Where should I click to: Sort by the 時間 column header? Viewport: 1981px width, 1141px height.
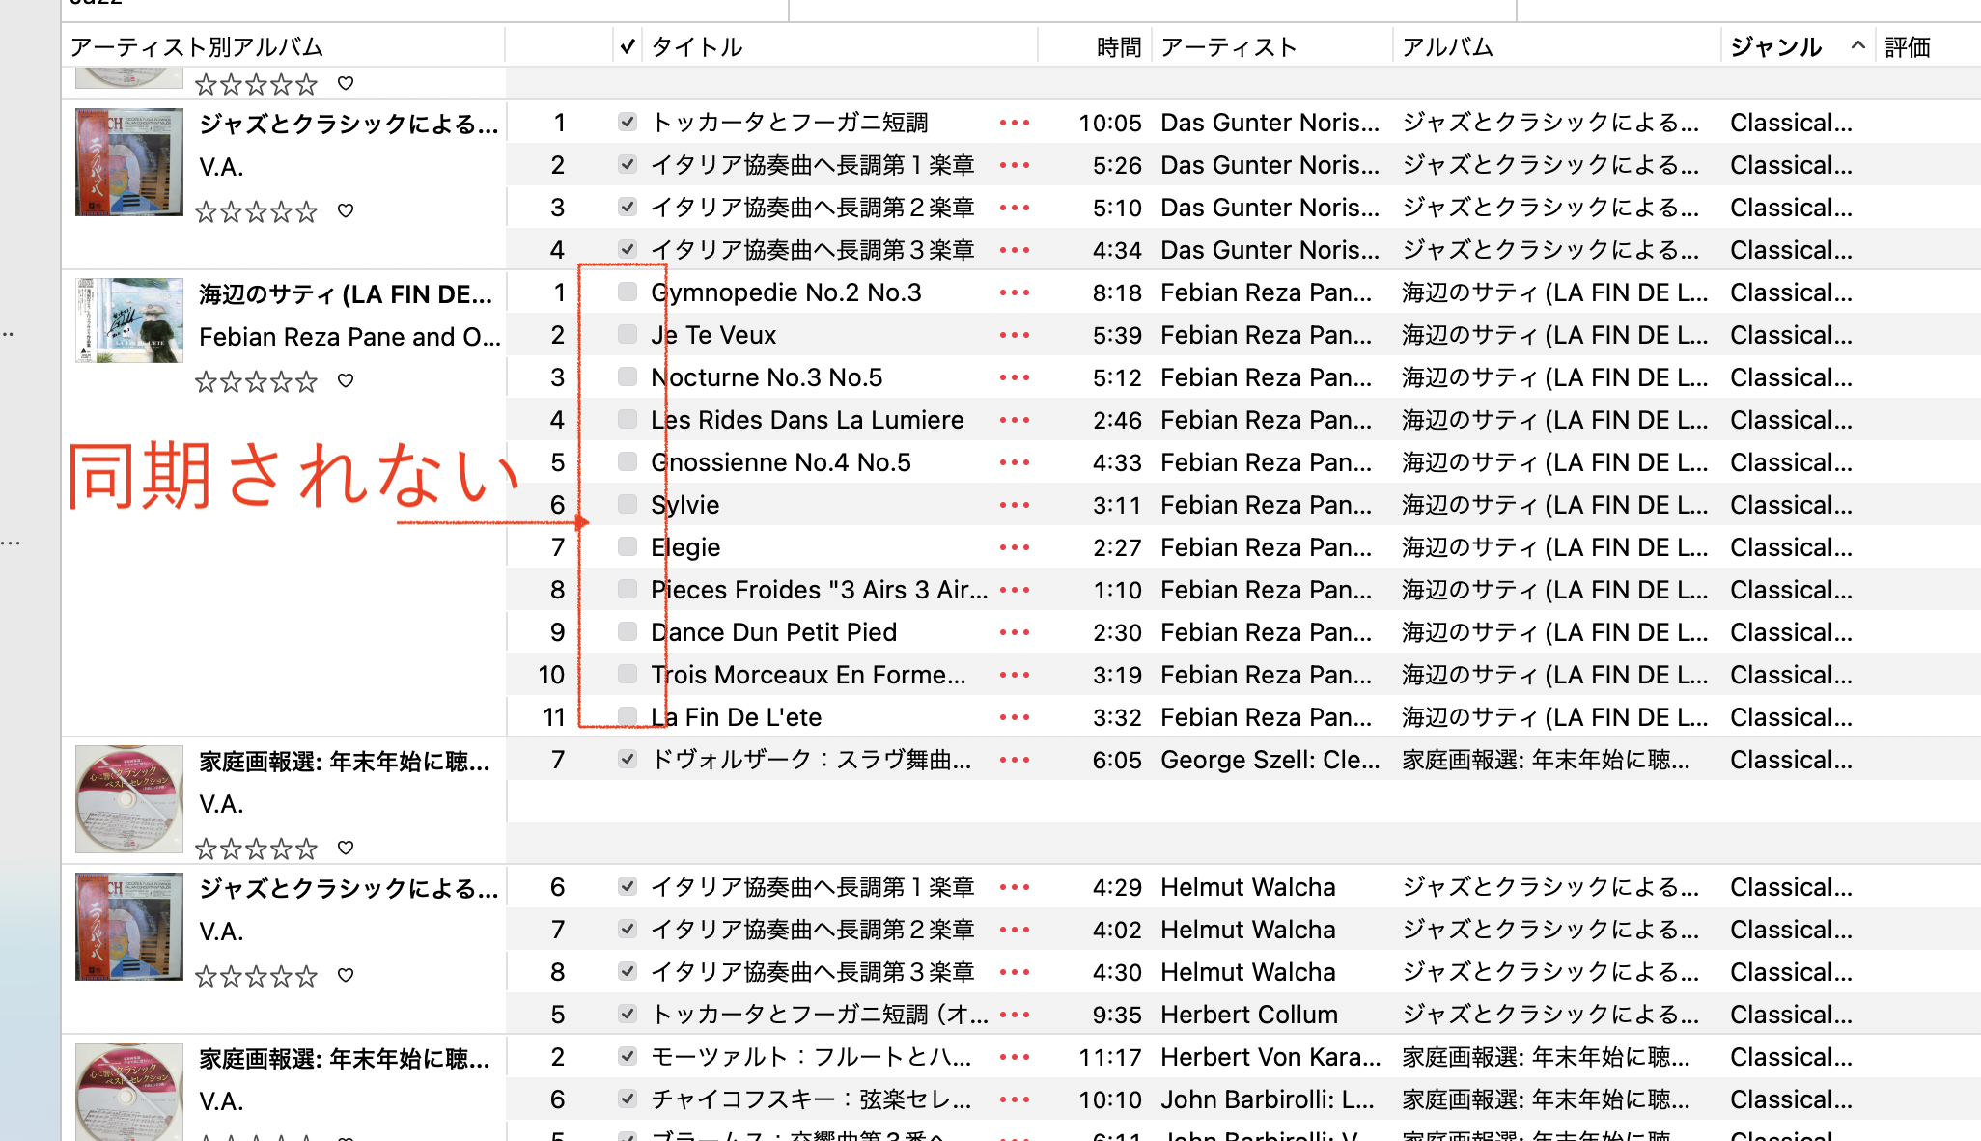[1118, 46]
